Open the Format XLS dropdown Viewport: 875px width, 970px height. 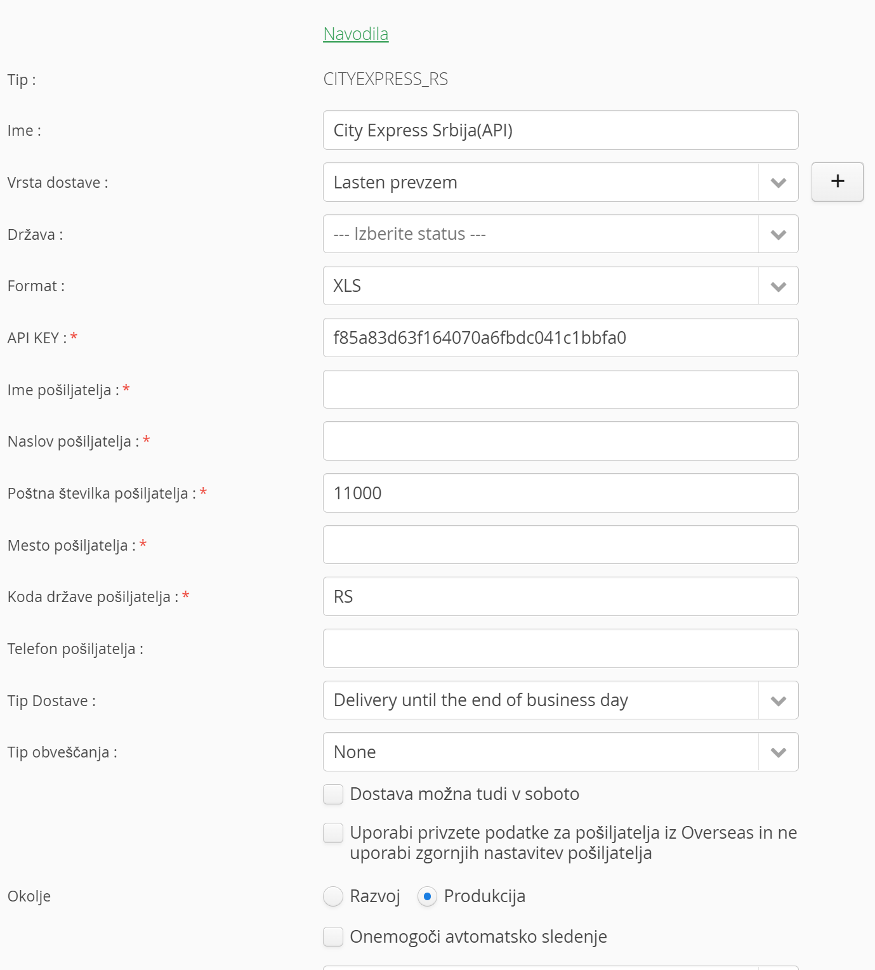(x=560, y=285)
